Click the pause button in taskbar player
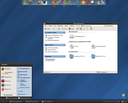 pos(109,102)
